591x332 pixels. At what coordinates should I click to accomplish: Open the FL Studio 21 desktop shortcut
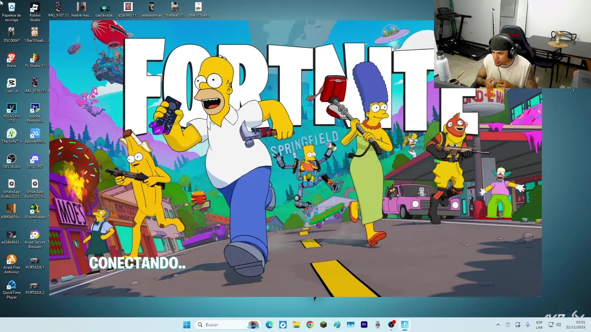pos(35,60)
